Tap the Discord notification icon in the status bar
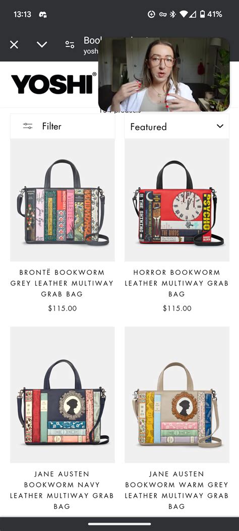This screenshot has width=239, height=531. click(43, 15)
